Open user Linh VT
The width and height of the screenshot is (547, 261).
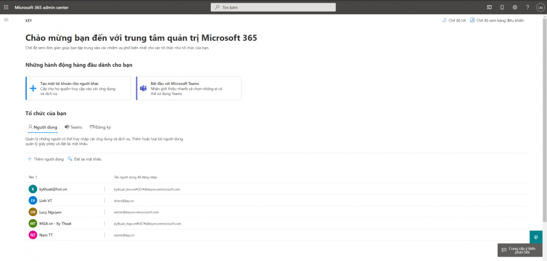(46, 201)
